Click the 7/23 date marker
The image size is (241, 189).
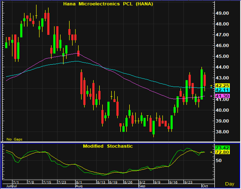(x=62, y=183)
